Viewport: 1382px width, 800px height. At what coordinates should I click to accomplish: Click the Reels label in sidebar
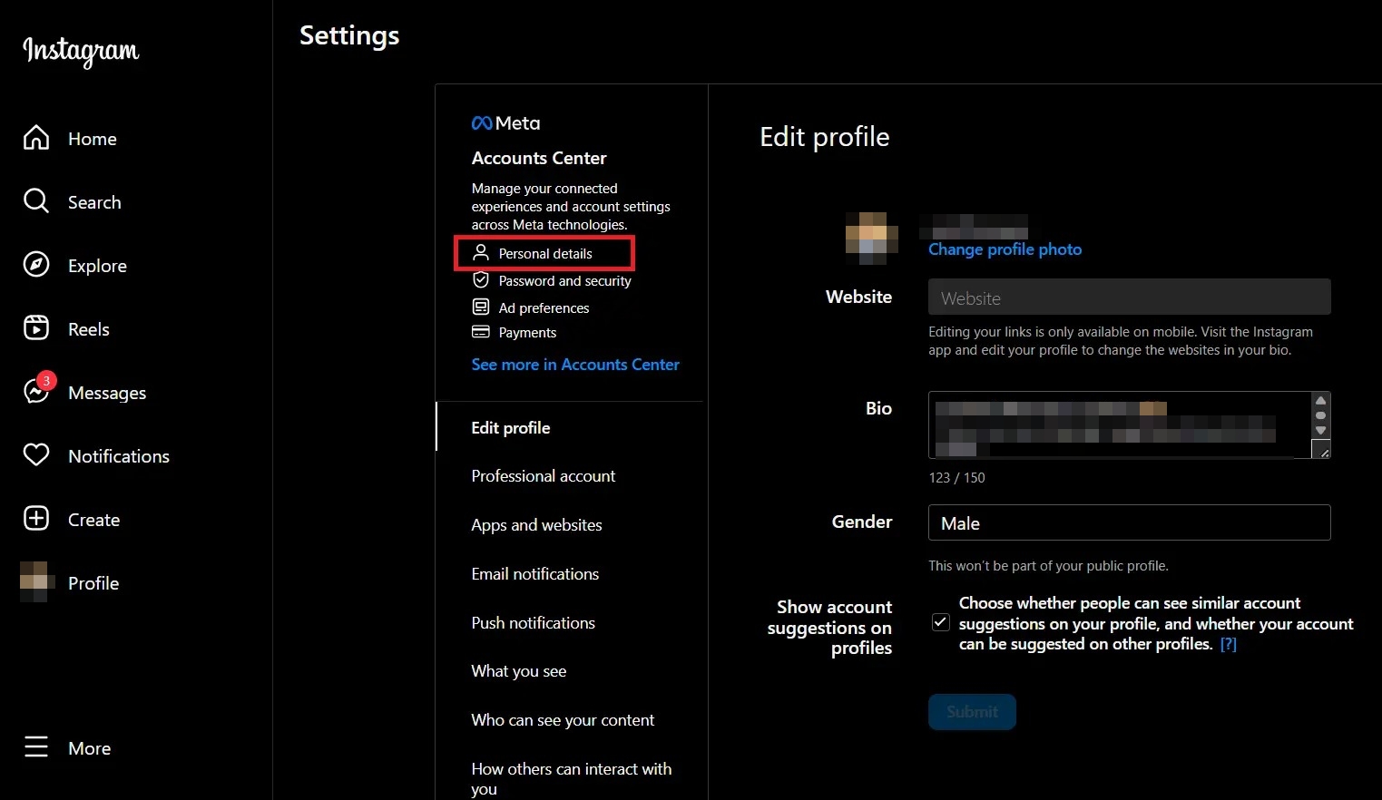[89, 329]
